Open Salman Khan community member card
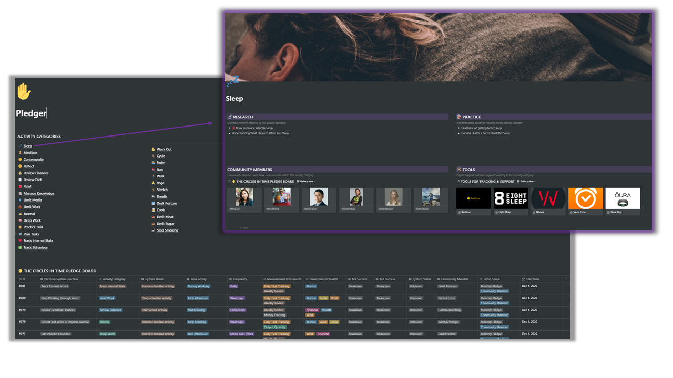Screen dimensions: 673x378 click(319, 200)
